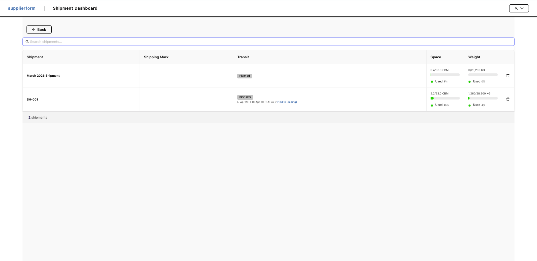This screenshot has width=537, height=261.
Task: Open the March 2026 Shipment entry
Action: 43,76
